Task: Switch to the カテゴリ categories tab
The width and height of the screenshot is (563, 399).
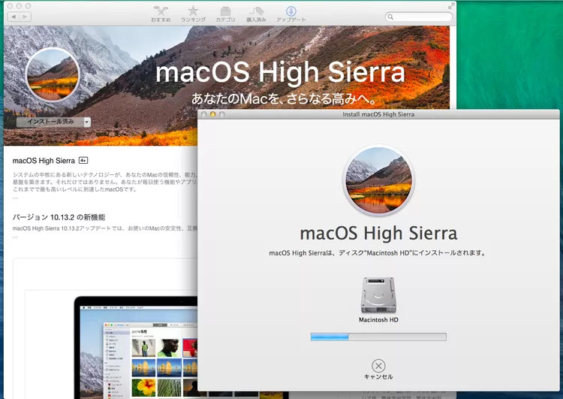Action: click(225, 14)
